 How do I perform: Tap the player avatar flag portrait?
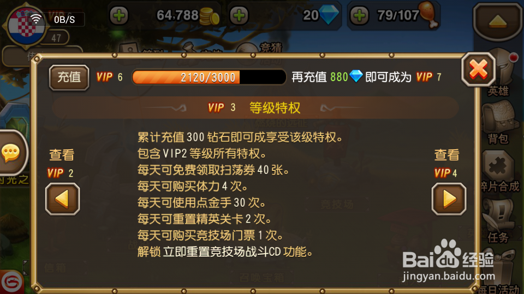coord(26,26)
